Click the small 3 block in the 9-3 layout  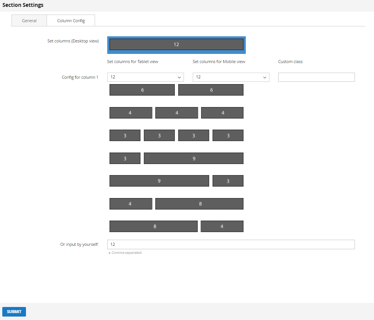tap(228, 181)
